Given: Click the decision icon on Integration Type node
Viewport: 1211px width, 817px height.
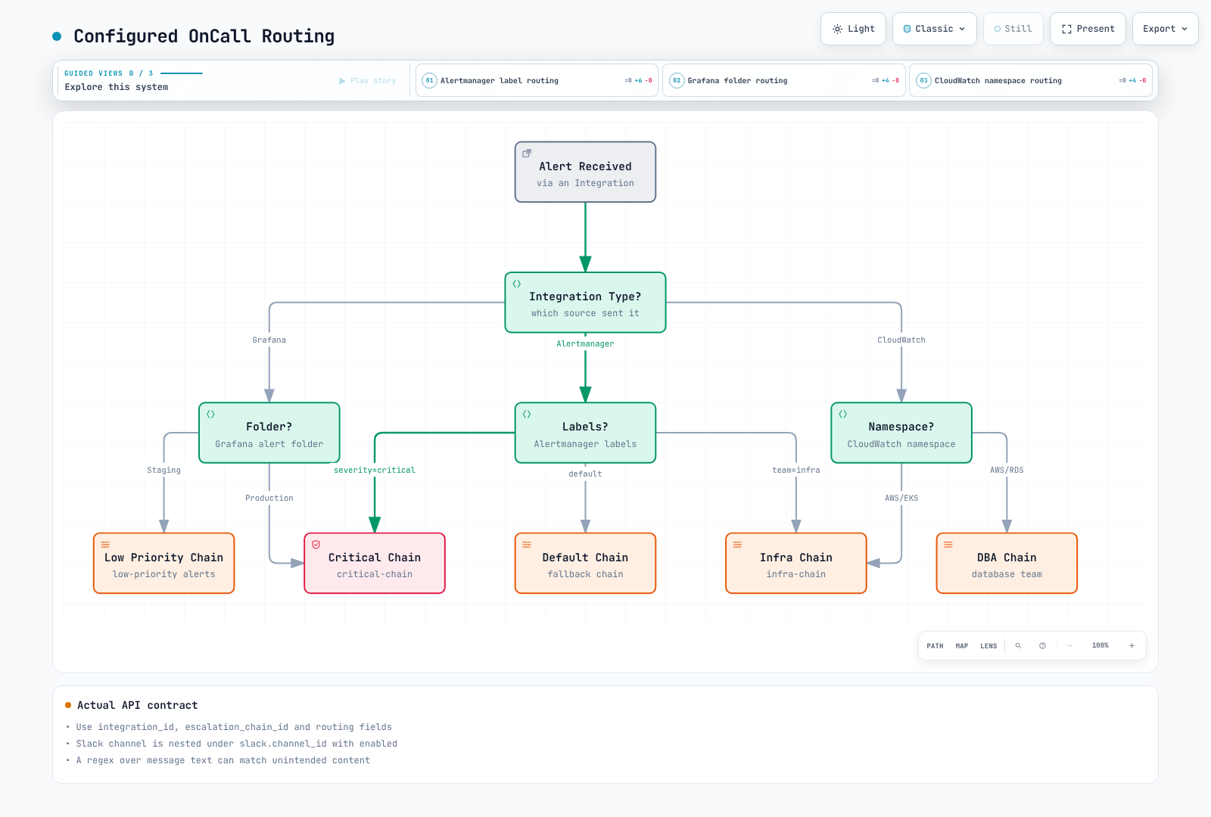Looking at the screenshot, I should point(517,284).
